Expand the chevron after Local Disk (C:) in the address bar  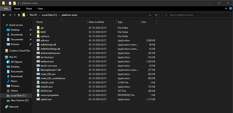point(59,15)
